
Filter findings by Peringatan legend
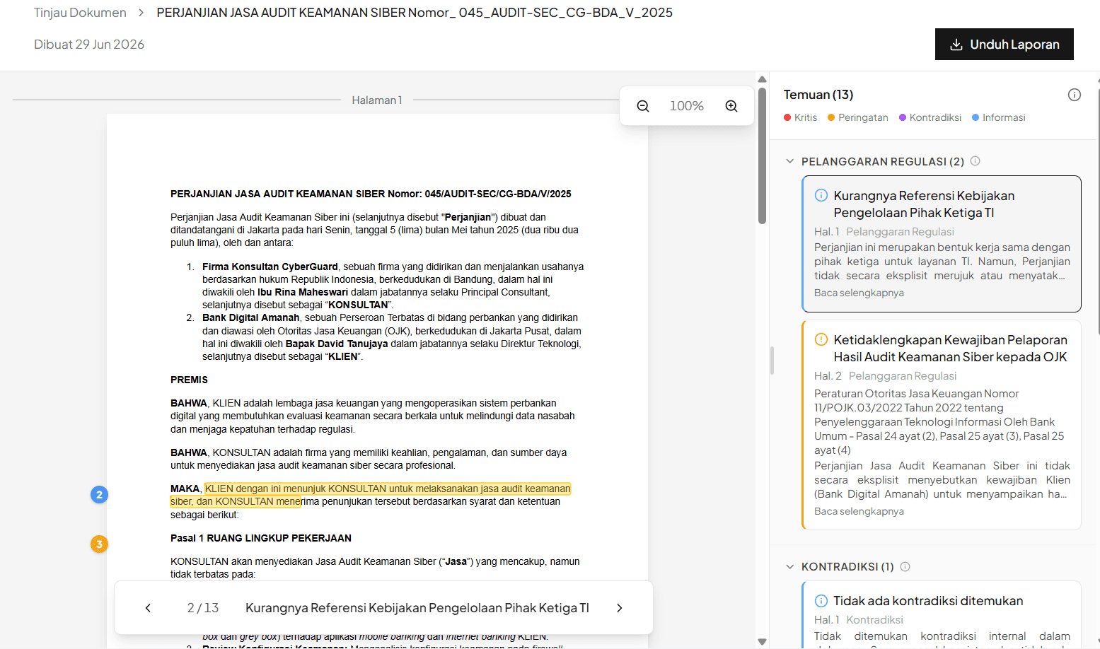point(857,117)
